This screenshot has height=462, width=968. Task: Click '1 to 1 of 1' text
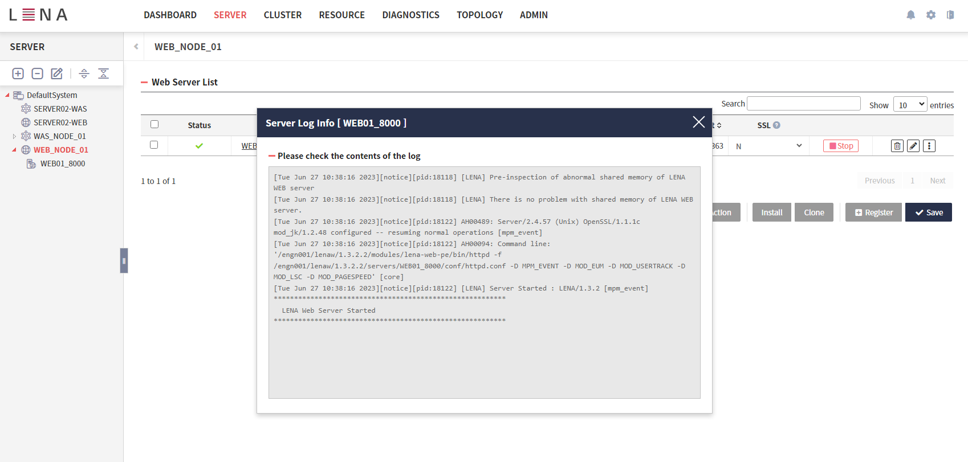point(158,181)
